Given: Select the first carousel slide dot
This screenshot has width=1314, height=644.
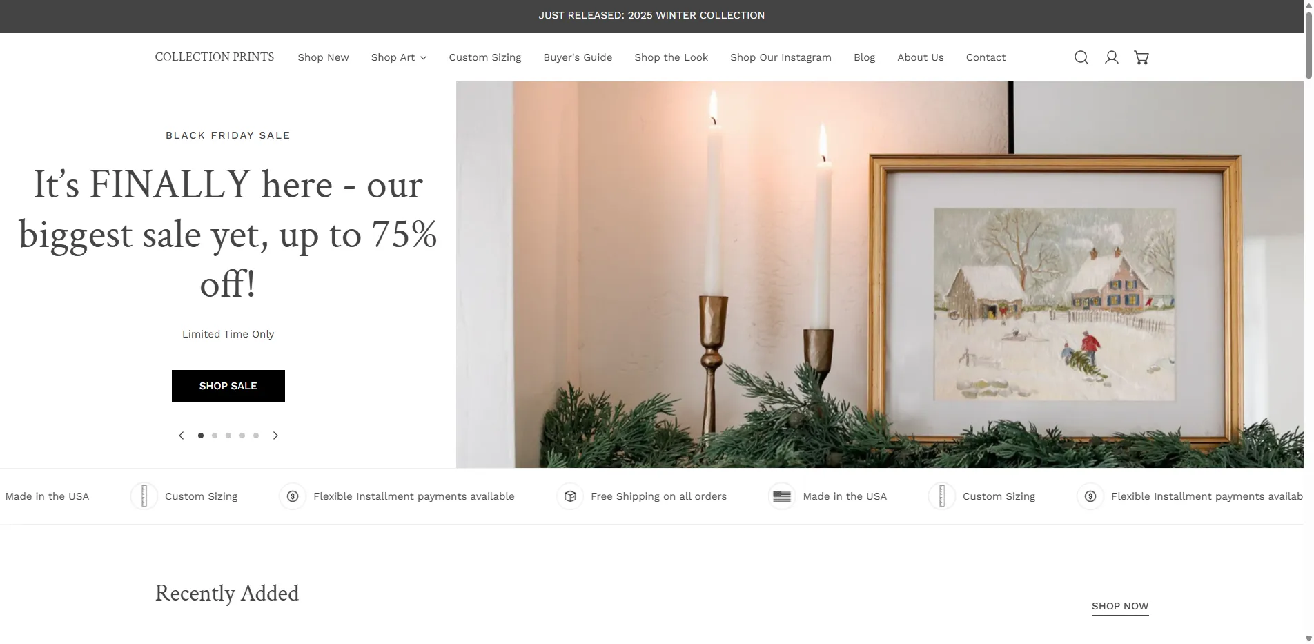Looking at the screenshot, I should pyautogui.click(x=201, y=436).
